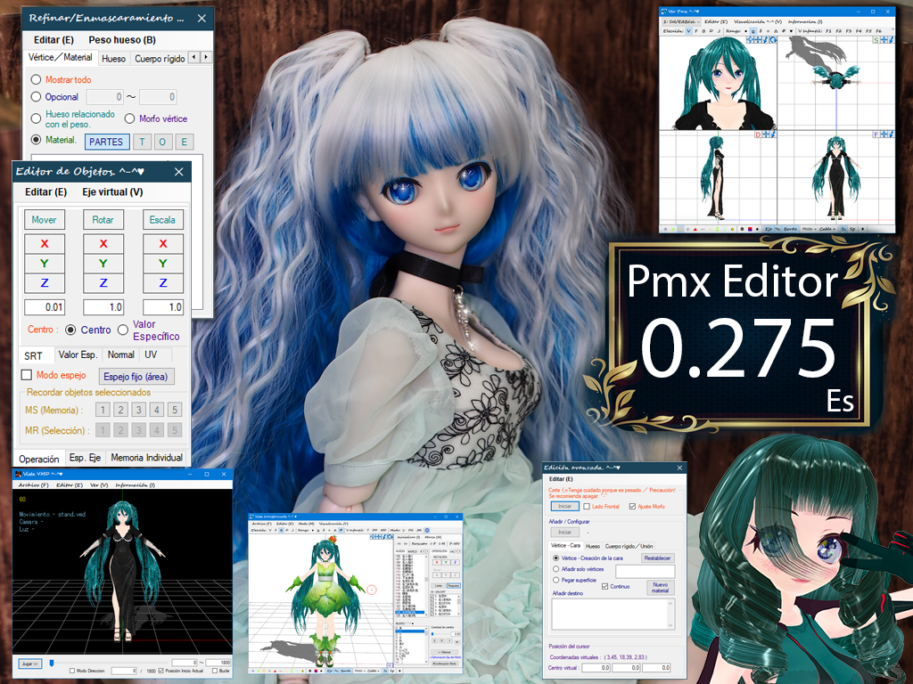Select the Pegar superficie radio button
Viewport: 913px width, 684px height.
556,580
